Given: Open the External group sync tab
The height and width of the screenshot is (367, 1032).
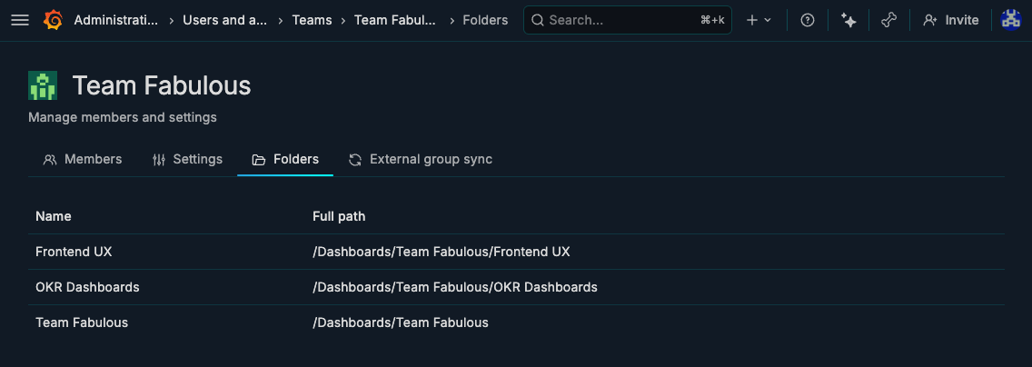Looking at the screenshot, I should tap(421, 159).
